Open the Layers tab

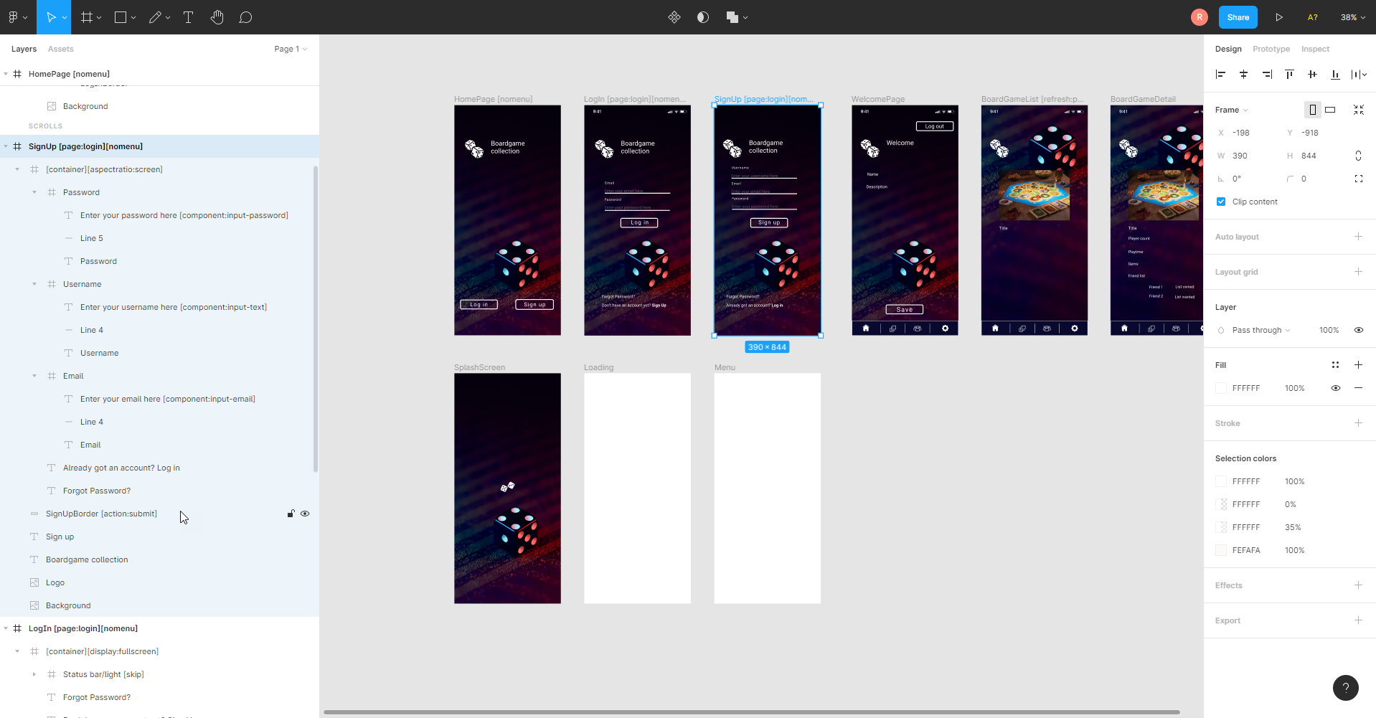(x=24, y=49)
